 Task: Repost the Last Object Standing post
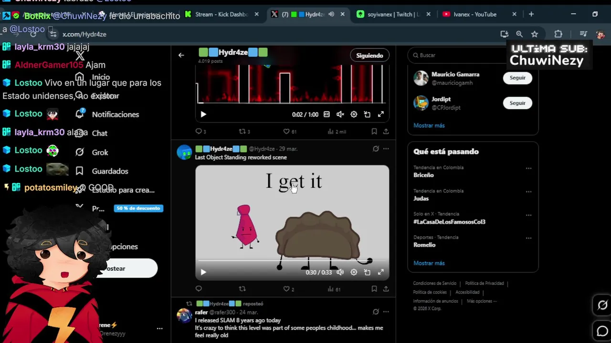pos(242,289)
